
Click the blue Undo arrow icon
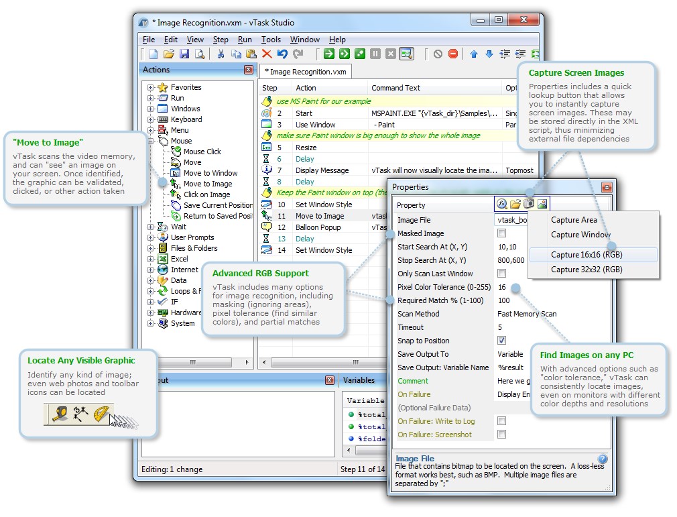coord(282,54)
